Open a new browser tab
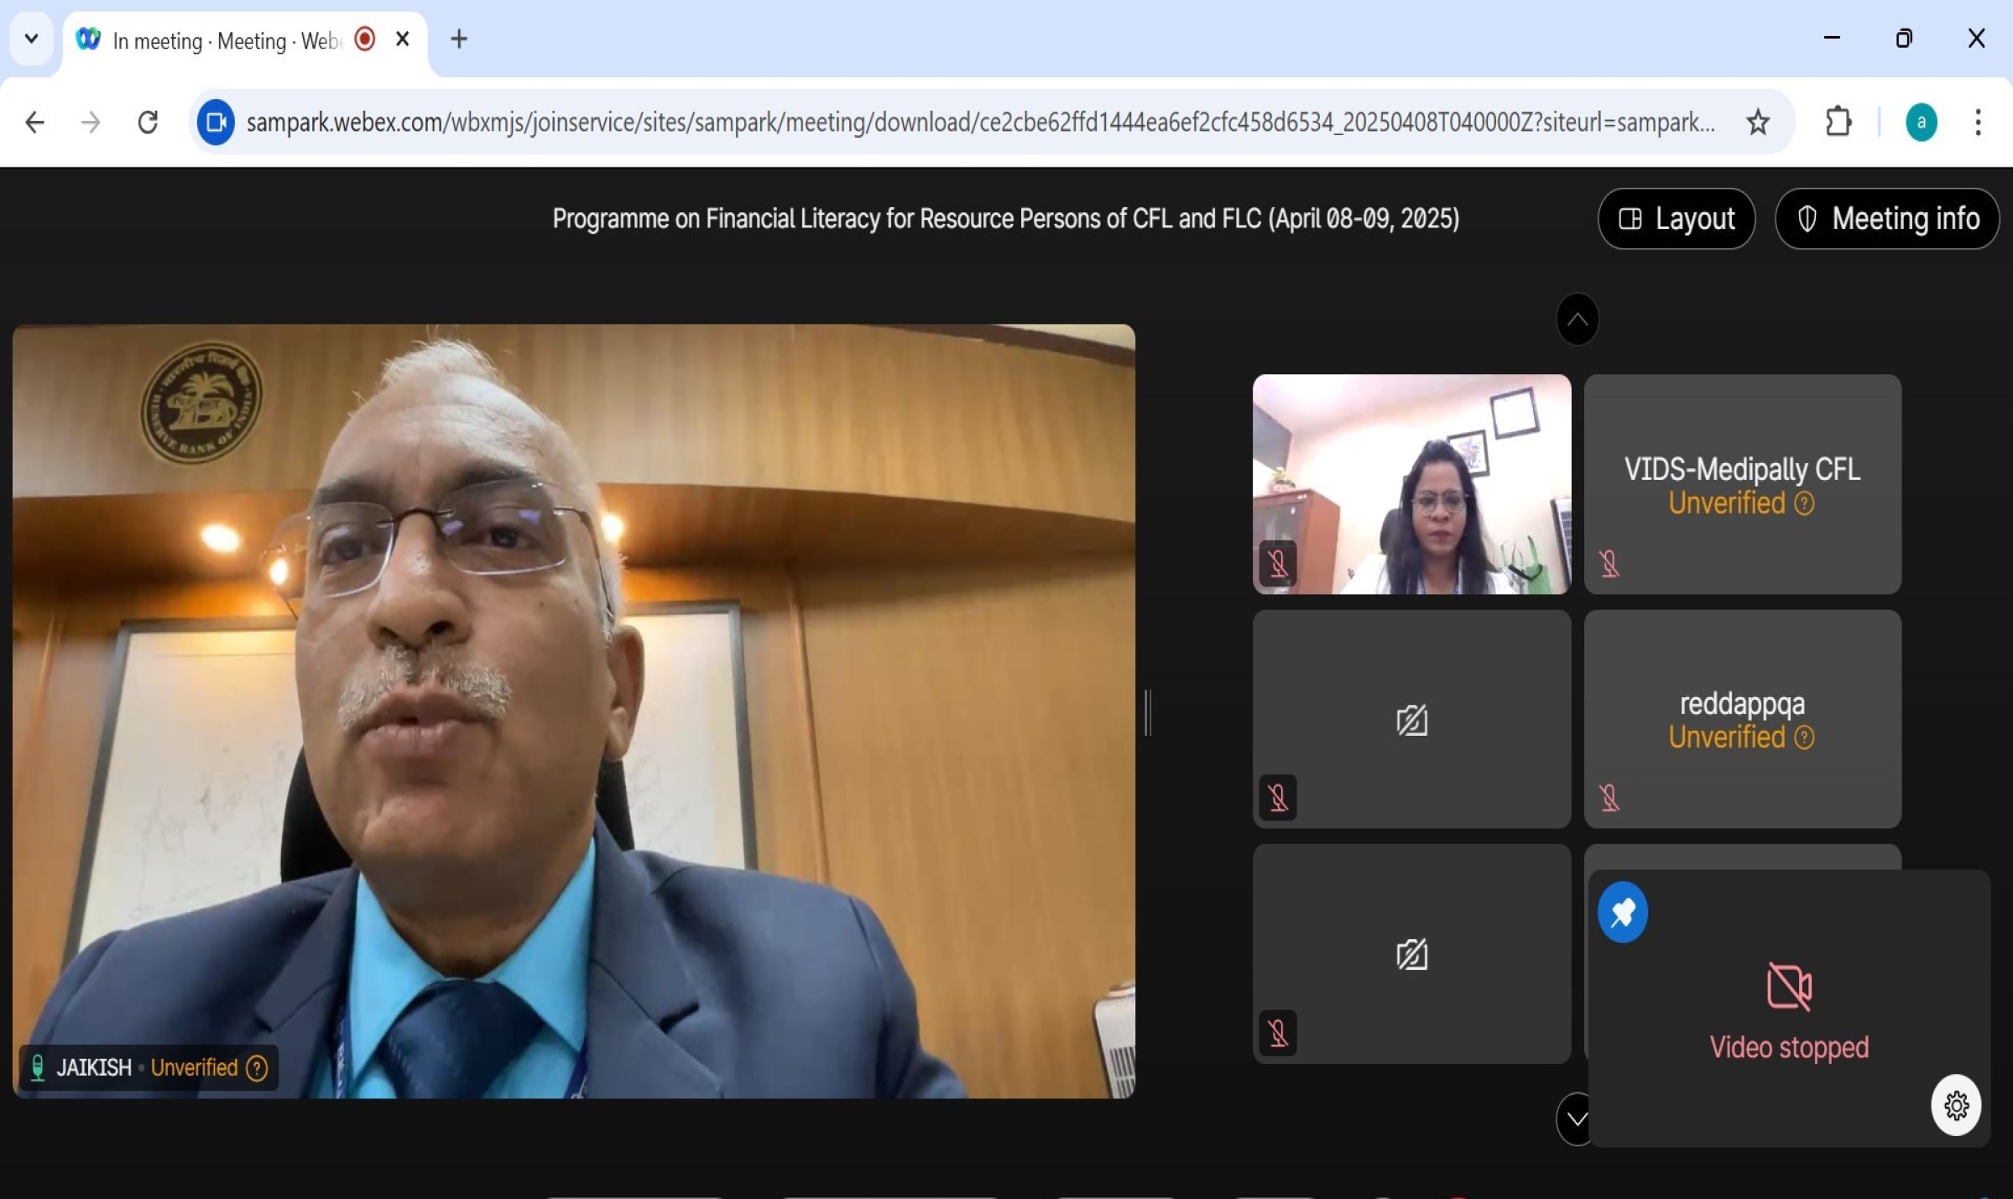Image resolution: width=2013 pixels, height=1199 pixels. pos(459,39)
